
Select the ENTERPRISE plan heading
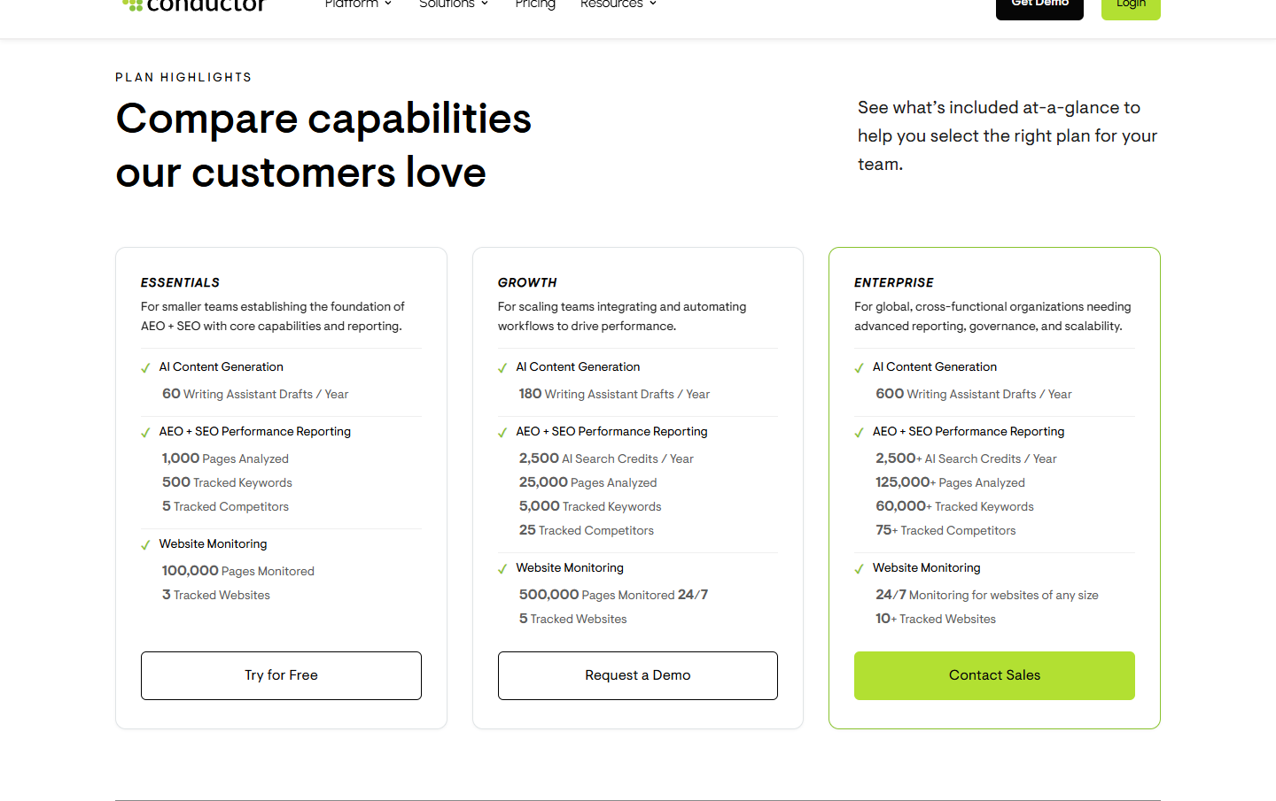(x=894, y=282)
